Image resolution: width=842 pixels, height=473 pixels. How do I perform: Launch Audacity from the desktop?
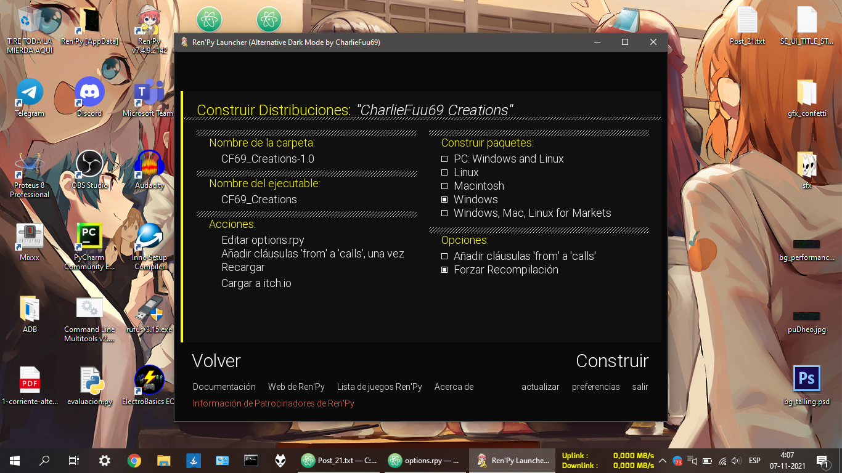[x=149, y=164]
